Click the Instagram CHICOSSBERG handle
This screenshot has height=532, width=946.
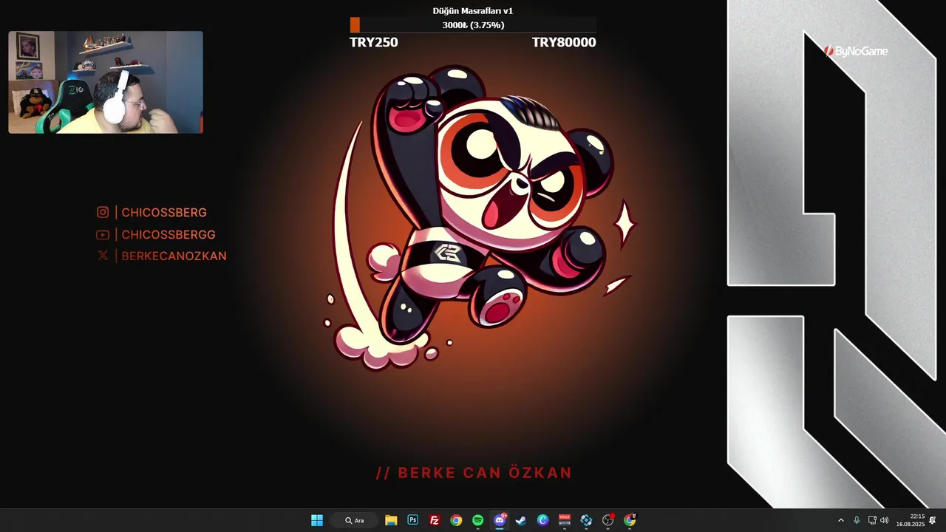164,213
